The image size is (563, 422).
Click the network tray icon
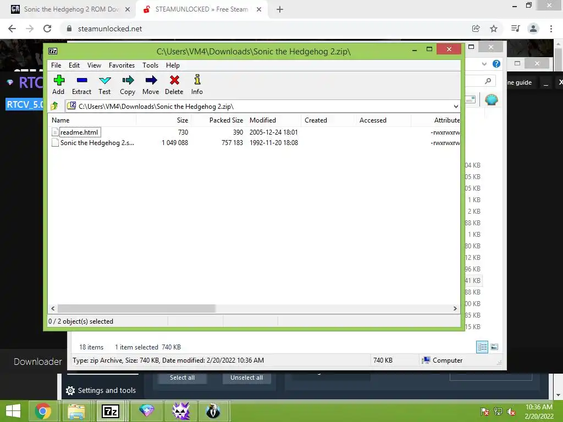(498, 412)
